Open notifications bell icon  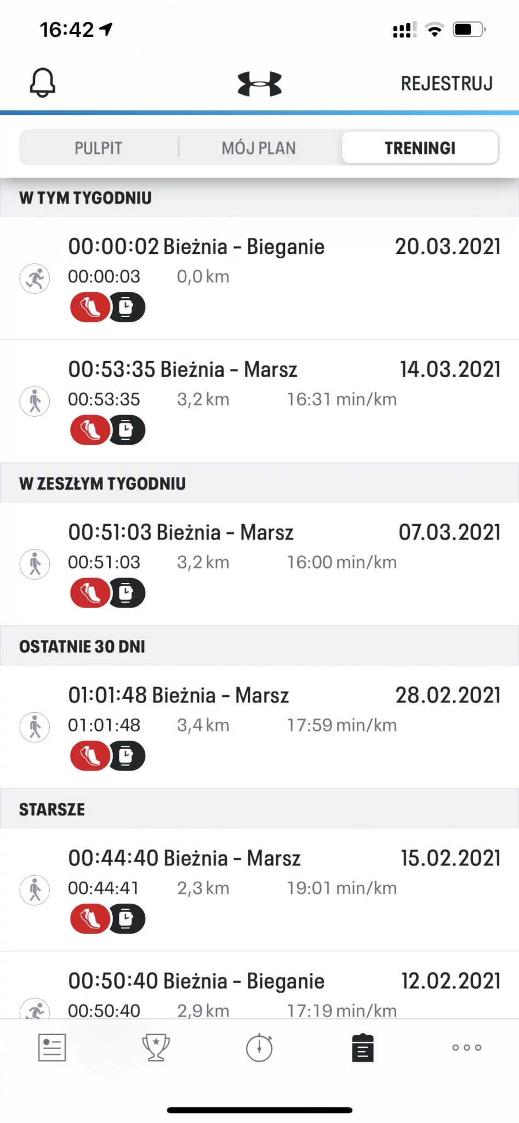point(42,83)
